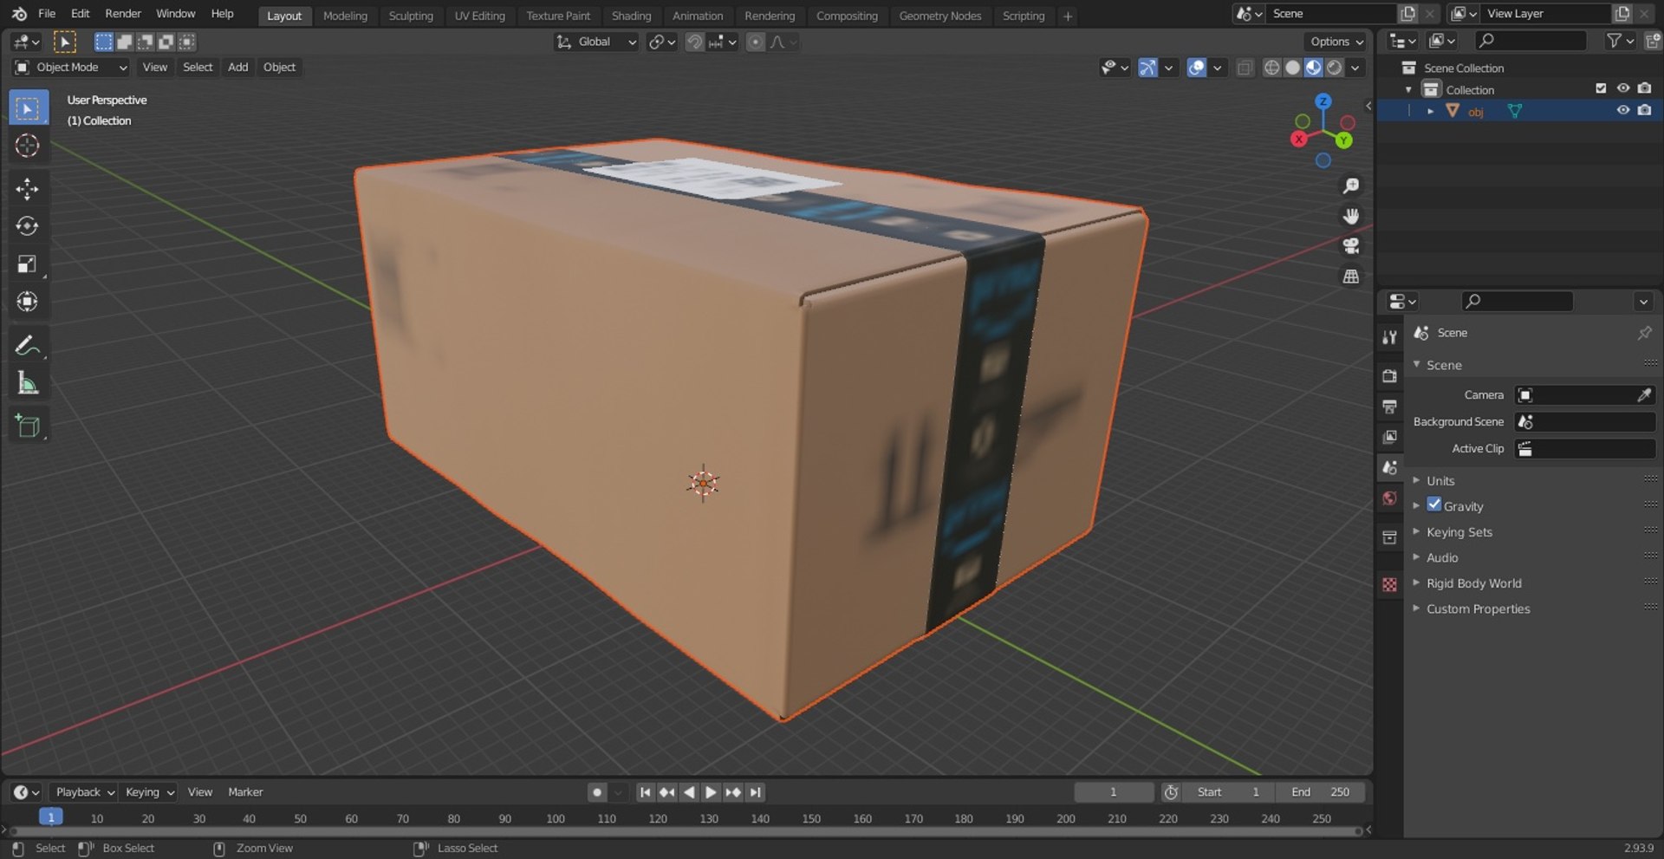1664x859 pixels.
Task: Click the Blender logo menu
Action: point(19,14)
